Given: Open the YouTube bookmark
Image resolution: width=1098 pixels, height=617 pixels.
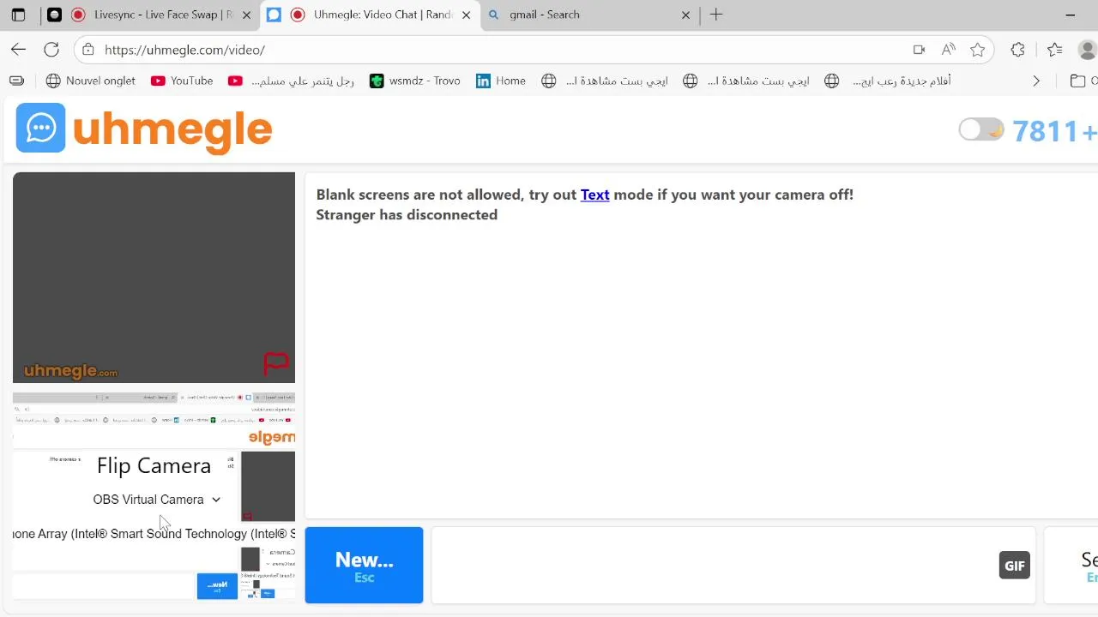Looking at the screenshot, I should coord(181,81).
